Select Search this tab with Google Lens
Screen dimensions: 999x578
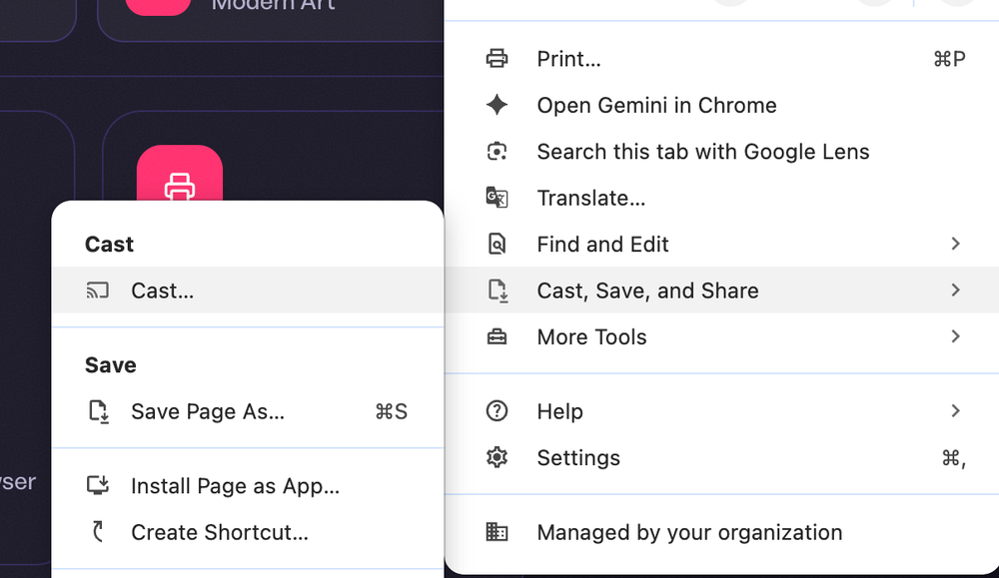(722, 152)
